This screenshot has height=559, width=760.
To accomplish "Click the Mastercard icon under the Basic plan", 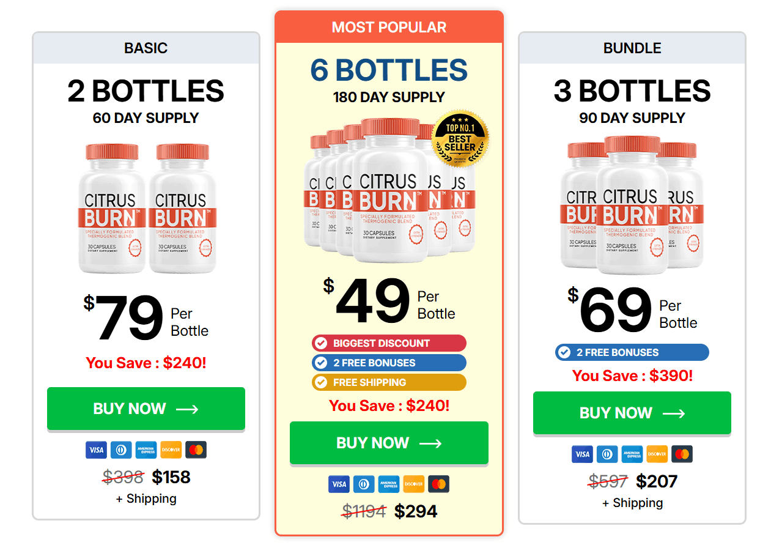I will click(196, 450).
